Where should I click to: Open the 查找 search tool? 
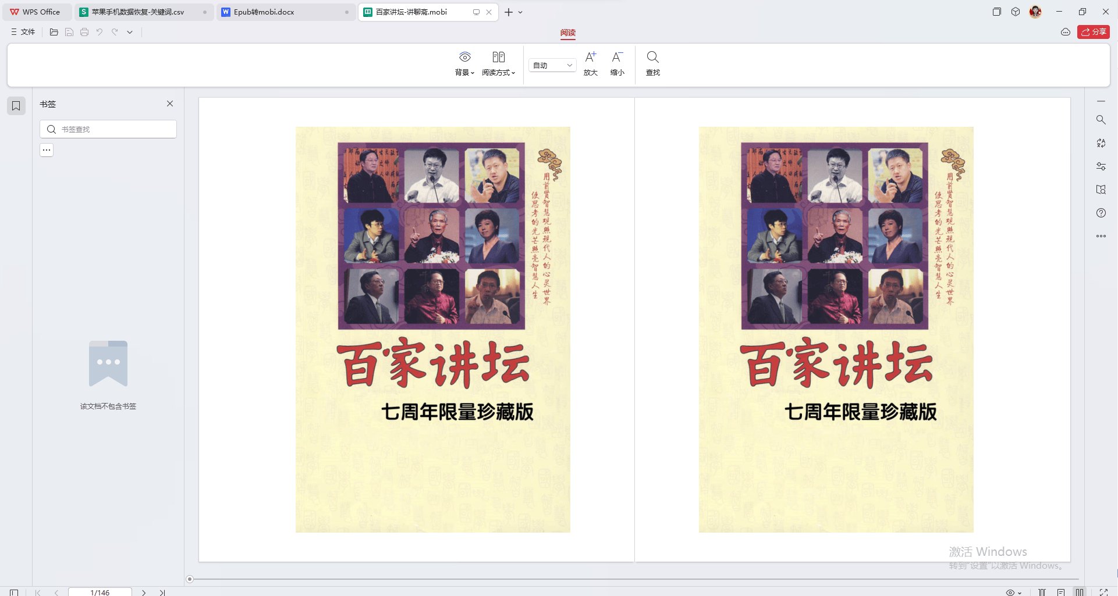[x=653, y=64]
